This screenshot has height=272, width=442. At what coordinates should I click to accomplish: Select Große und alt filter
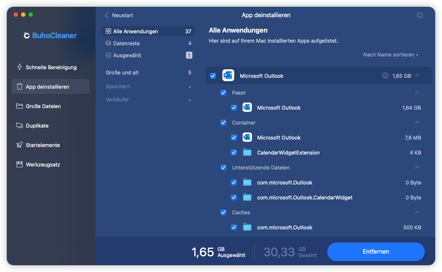pos(148,73)
